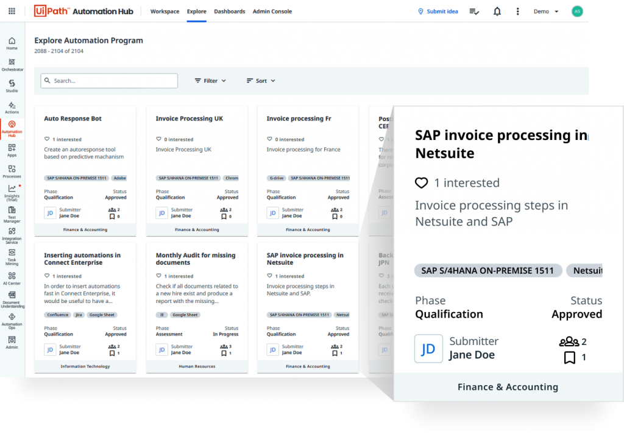The image size is (624, 438).
Task: Click the 'In Progress' status on Monthly Audit card
Action: 225,334
